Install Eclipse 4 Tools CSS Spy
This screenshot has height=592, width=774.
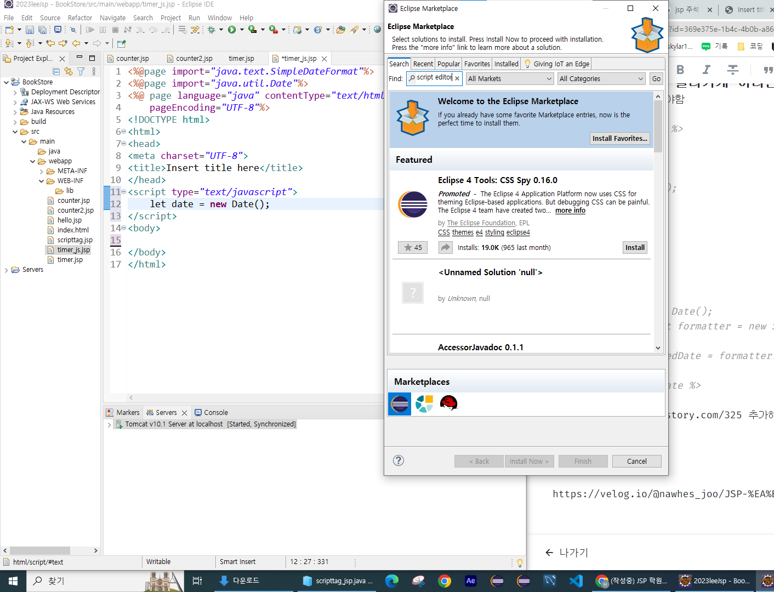pos(635,248)
